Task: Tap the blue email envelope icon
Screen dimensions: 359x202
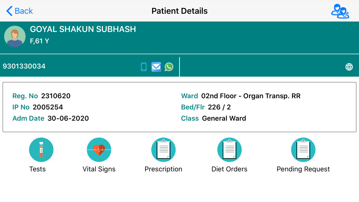Action: pos(156,67)
